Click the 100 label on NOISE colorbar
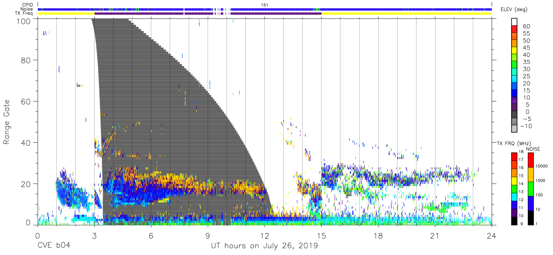553x255 pixels. tap(540, 195)
